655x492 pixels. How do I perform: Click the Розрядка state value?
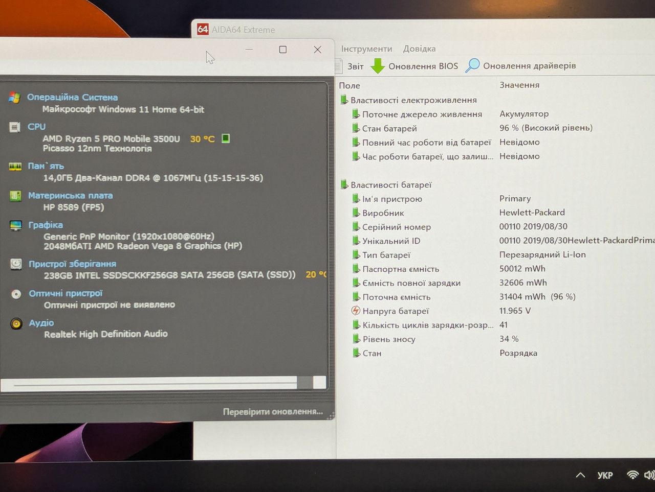(518, 353)
